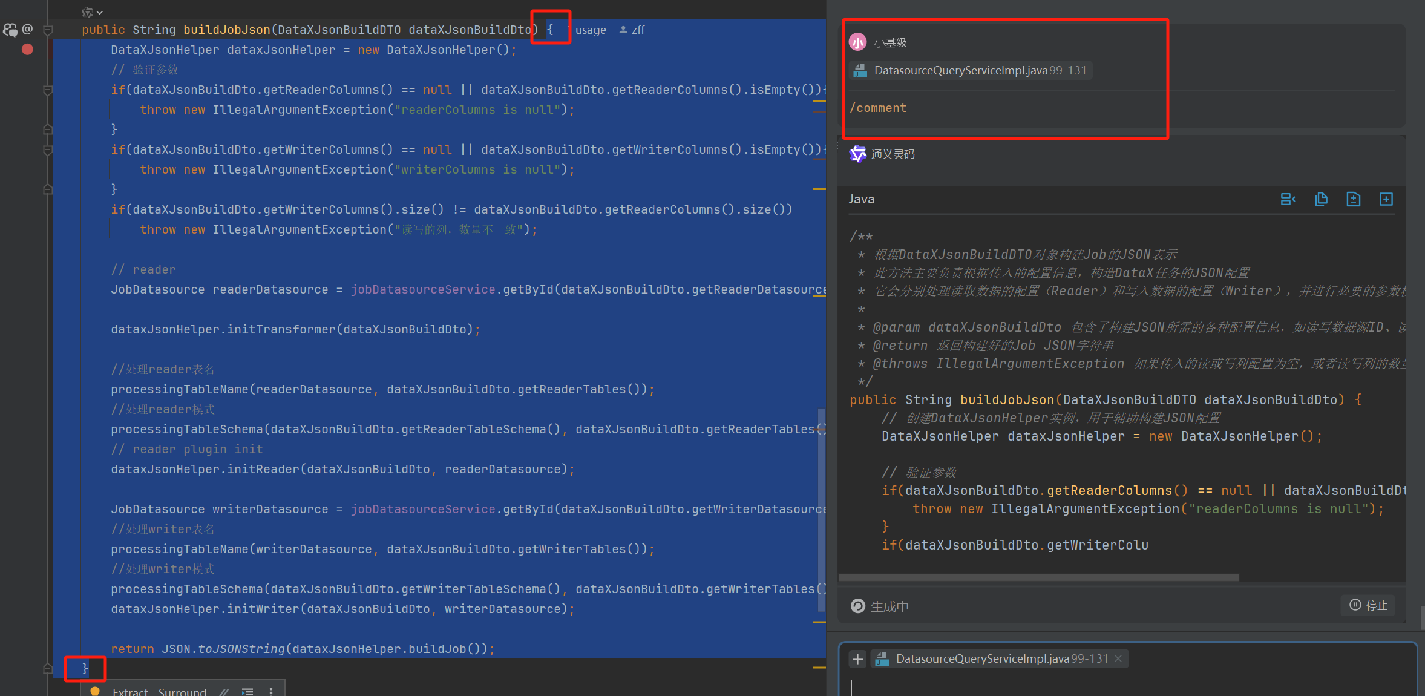Stop generation with the 停止 button
The width and height of the screenshot is (1425, 696).
(1369, 605)
